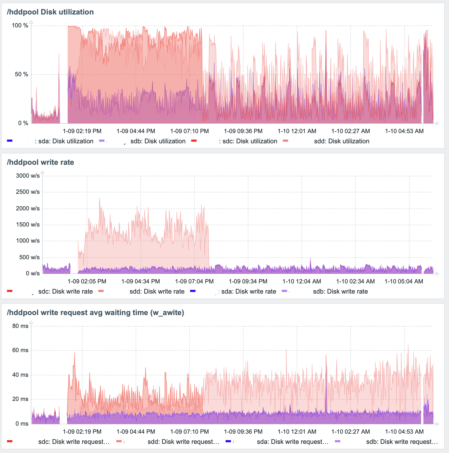
Task: Toggle the 'sda: Disk utilization' legend entry
Action: click(66, 141)
